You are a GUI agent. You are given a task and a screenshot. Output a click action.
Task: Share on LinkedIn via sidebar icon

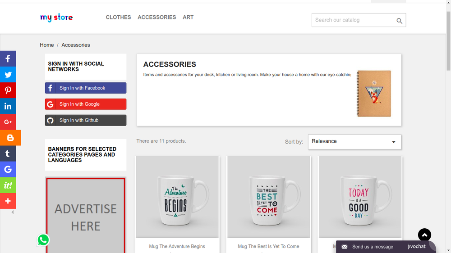(x=8, y=106)
